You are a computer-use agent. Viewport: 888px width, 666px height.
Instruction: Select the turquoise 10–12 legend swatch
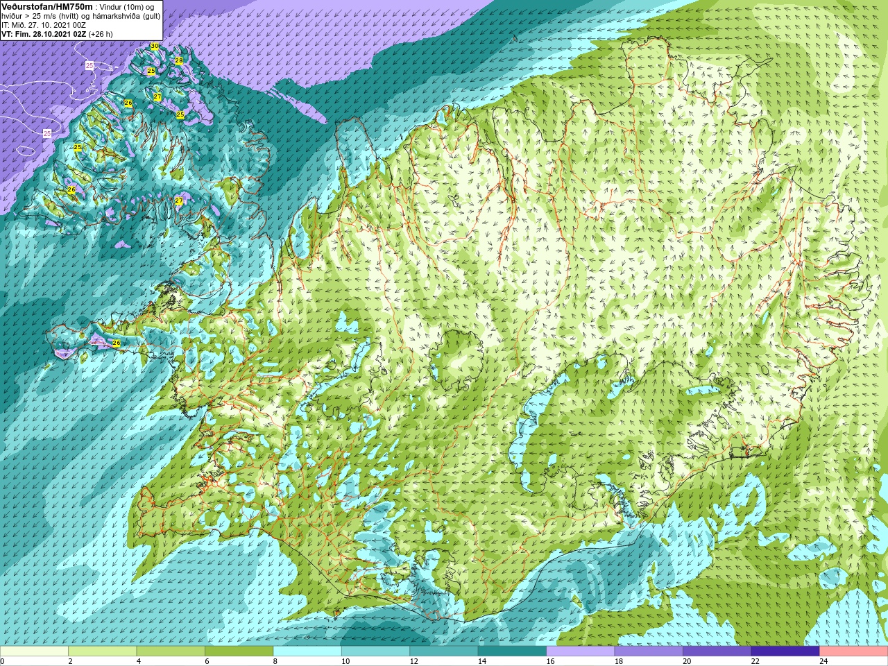pyautogui.click(x=375, y=651)
